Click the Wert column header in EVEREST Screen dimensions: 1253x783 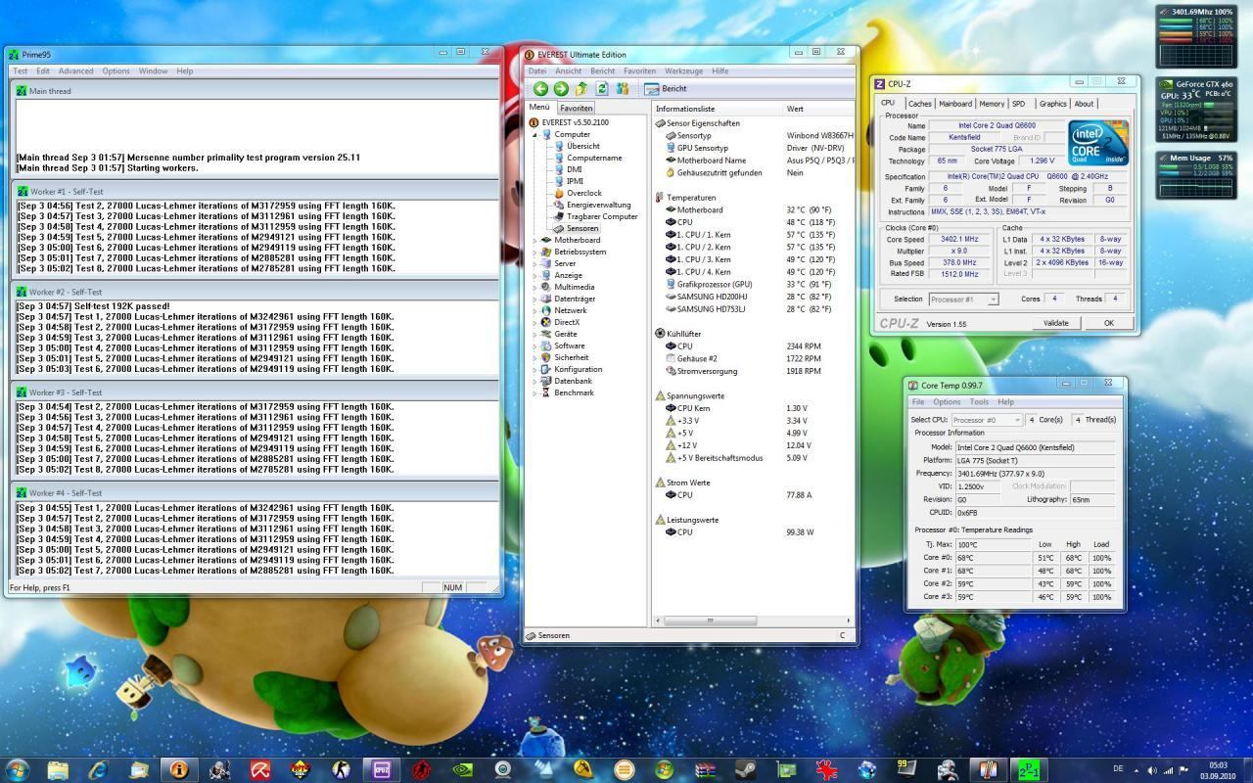819,109
